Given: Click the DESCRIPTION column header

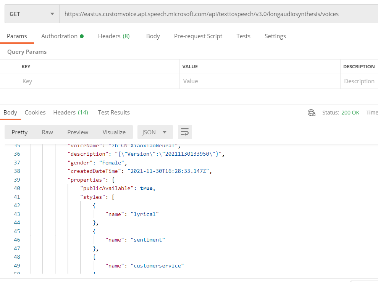Looking at the screenshot, I should coord(359,66).
